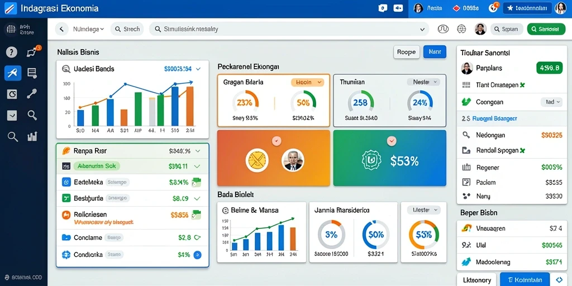This screenshot has height=286, width=572.
Task: Click the help question mark sidebar icon
Action: 12,53
